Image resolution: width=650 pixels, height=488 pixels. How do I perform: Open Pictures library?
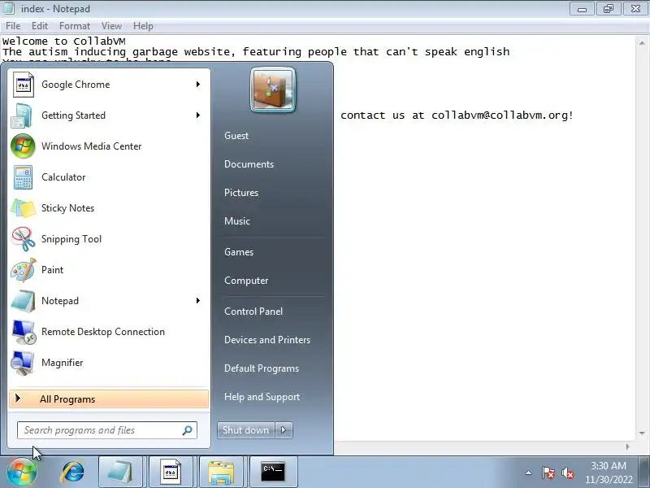(x=241, y=193)
